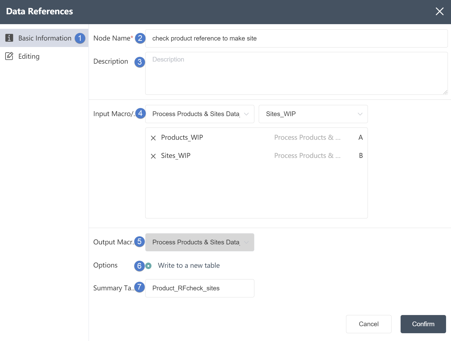The image size is (451, 341).
Task: Edit the Summary Table name field
Action: (x=200, y=288)
